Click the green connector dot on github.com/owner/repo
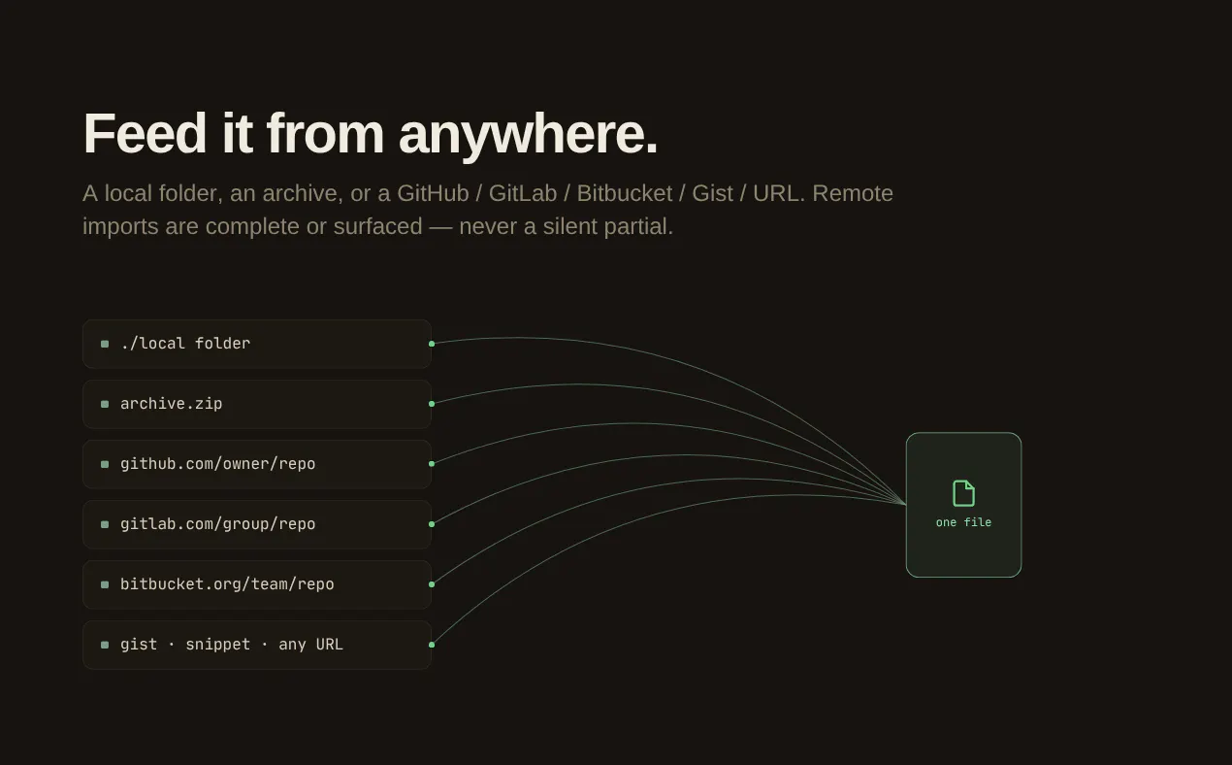The image size is (1232, 765). (432, 464)
